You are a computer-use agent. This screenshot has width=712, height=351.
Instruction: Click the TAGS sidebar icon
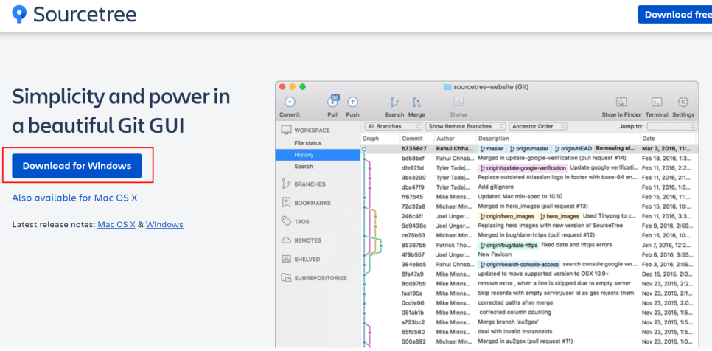(x=286, y=221)
